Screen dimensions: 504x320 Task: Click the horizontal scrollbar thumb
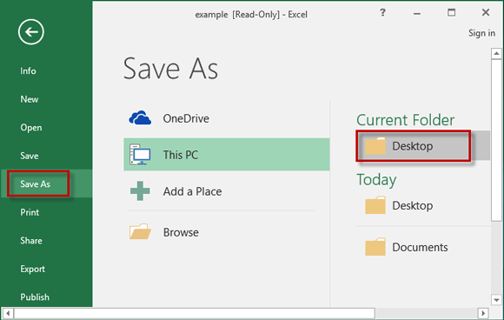pyautogui.click(x=195, y=313)
